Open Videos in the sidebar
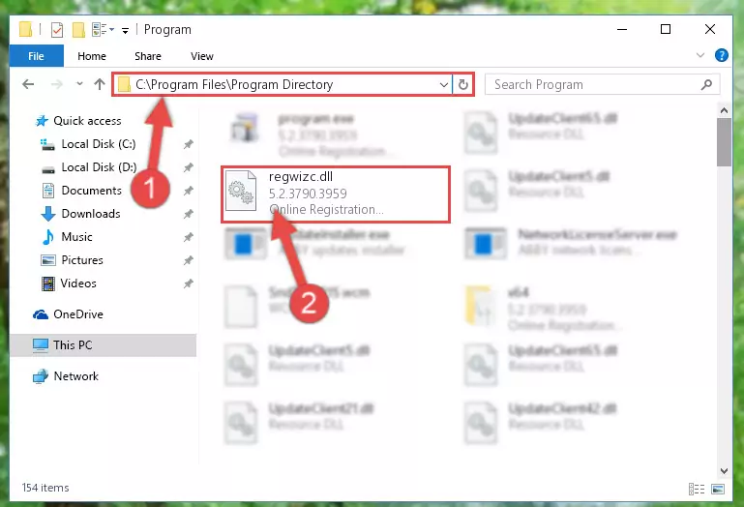Screen dimensions: 744x507 point(69,283)
